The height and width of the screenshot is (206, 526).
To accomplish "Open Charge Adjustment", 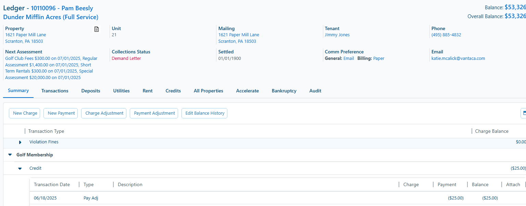I will (x=103, y=113).
